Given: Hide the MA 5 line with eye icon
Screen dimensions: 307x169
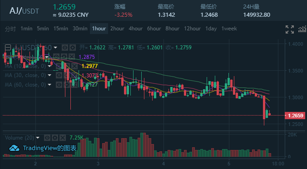Looking at the screenshot, I should point(56,57).
